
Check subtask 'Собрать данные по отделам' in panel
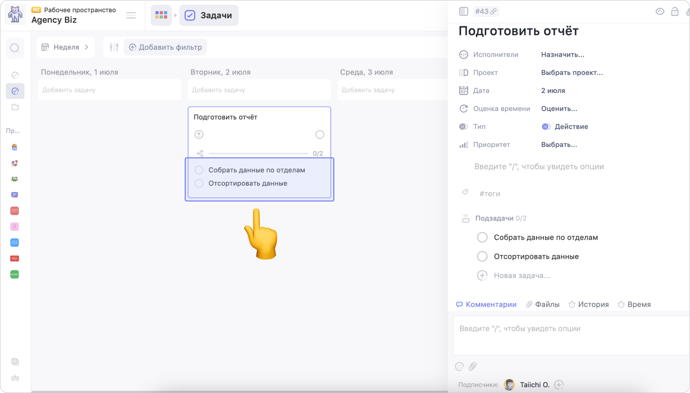coord(482,238)
